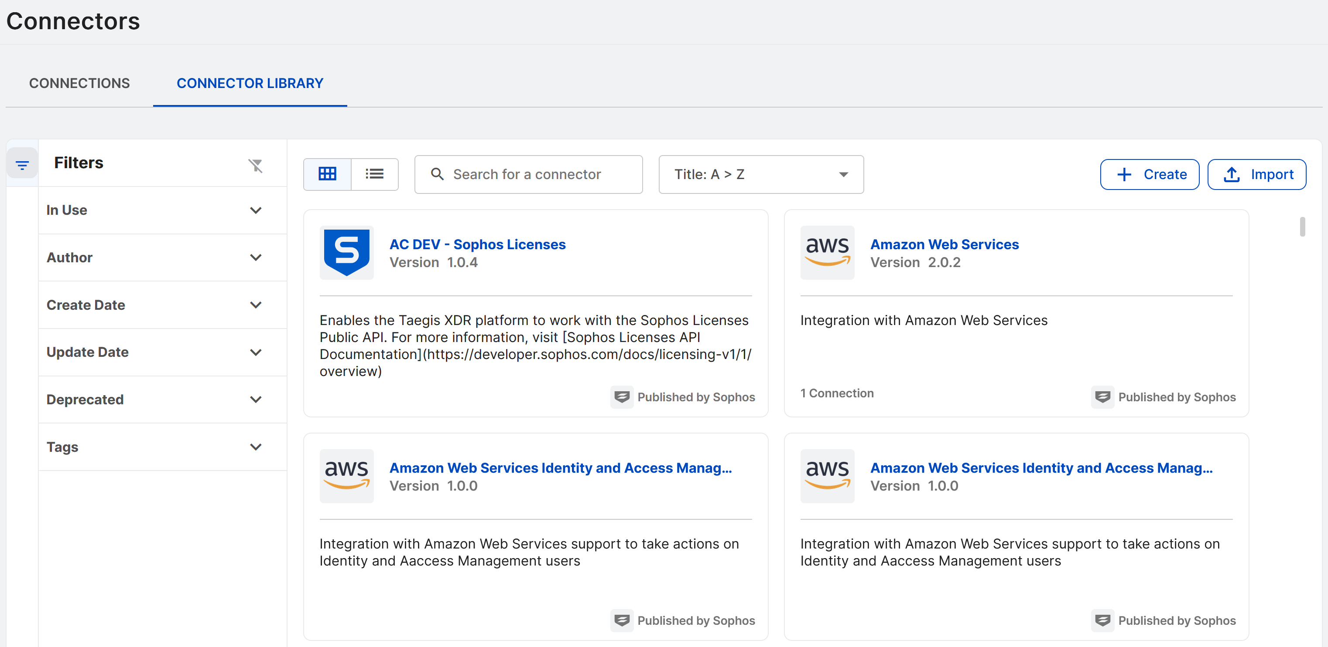
Task: Switch to list view
Action: pos(374,174)
